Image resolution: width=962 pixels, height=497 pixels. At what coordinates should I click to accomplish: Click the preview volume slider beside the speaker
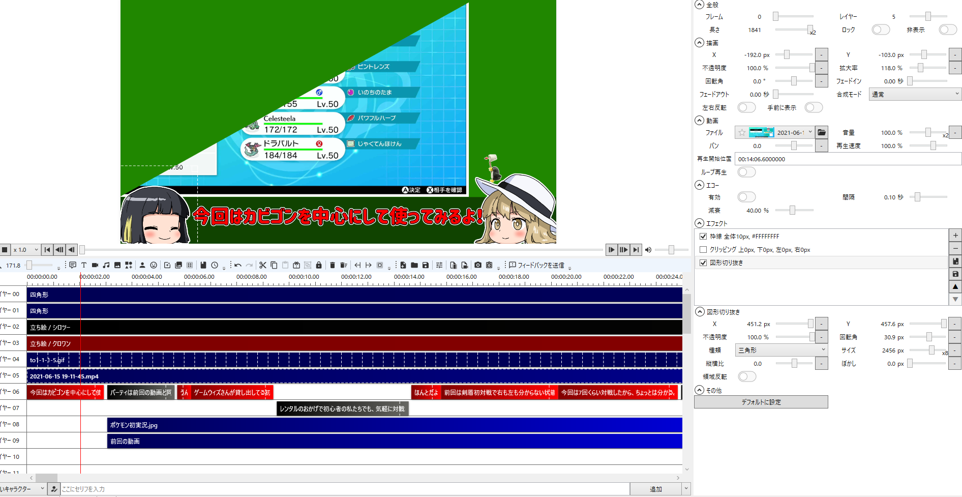point(671,250)
